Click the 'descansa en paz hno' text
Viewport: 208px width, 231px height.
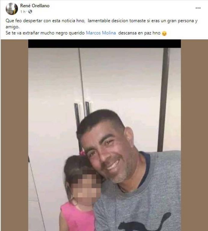point(139,33)
